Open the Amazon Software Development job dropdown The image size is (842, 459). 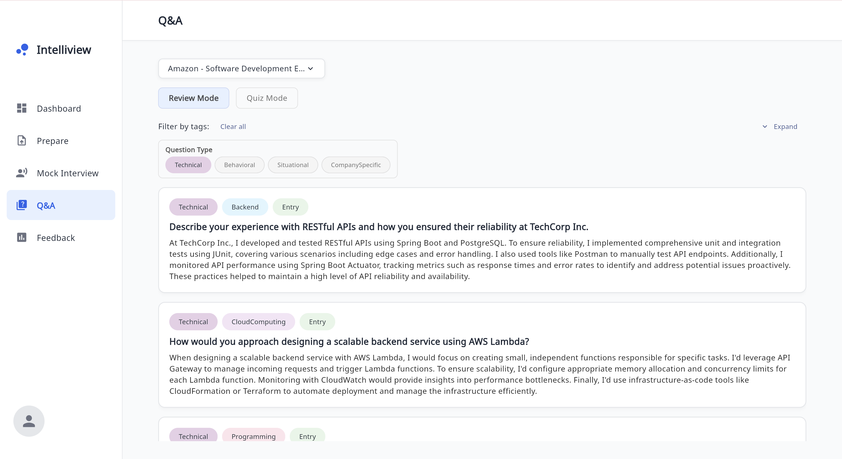[241, 68]
